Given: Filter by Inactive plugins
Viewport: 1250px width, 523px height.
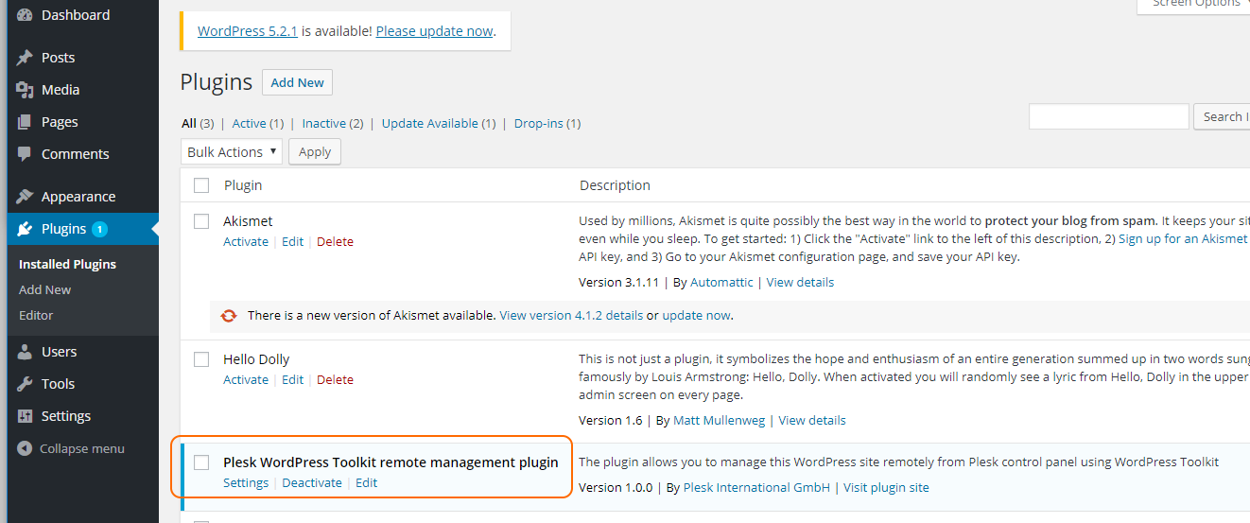Looking at the screenshot, I should tap(324, 123).
